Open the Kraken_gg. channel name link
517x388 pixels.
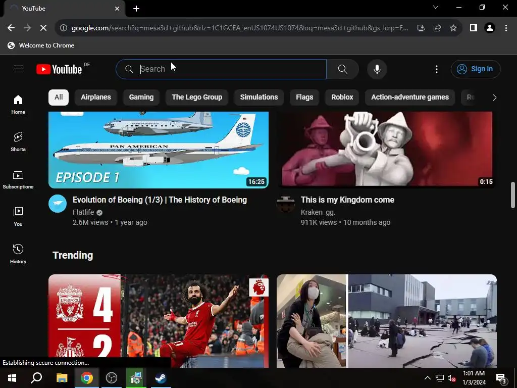(318, 212)
